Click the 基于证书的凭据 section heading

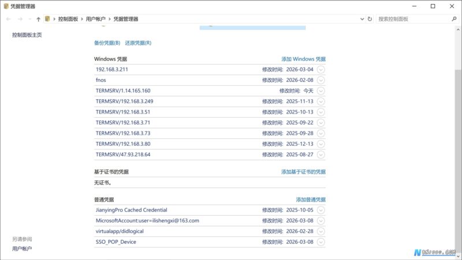111,172
